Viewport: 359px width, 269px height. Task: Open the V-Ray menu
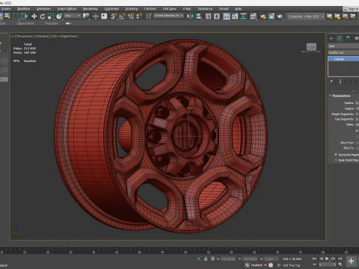(x=187, y=9)
